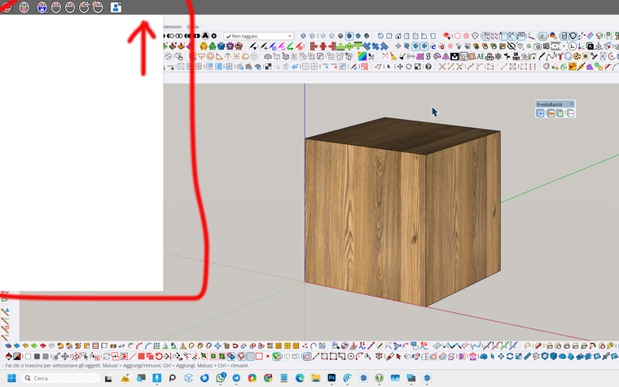Click the blue person icon in top bar
Image resolution: width=619 pixels, height=387 pixels.
[x=116, y=7]
